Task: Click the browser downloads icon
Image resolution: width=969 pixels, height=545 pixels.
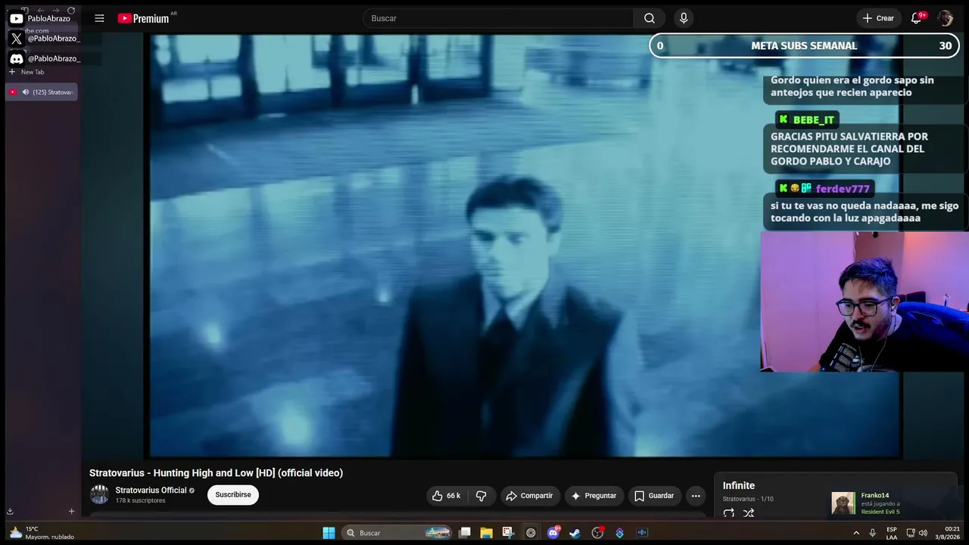Action: coord(10,512)
